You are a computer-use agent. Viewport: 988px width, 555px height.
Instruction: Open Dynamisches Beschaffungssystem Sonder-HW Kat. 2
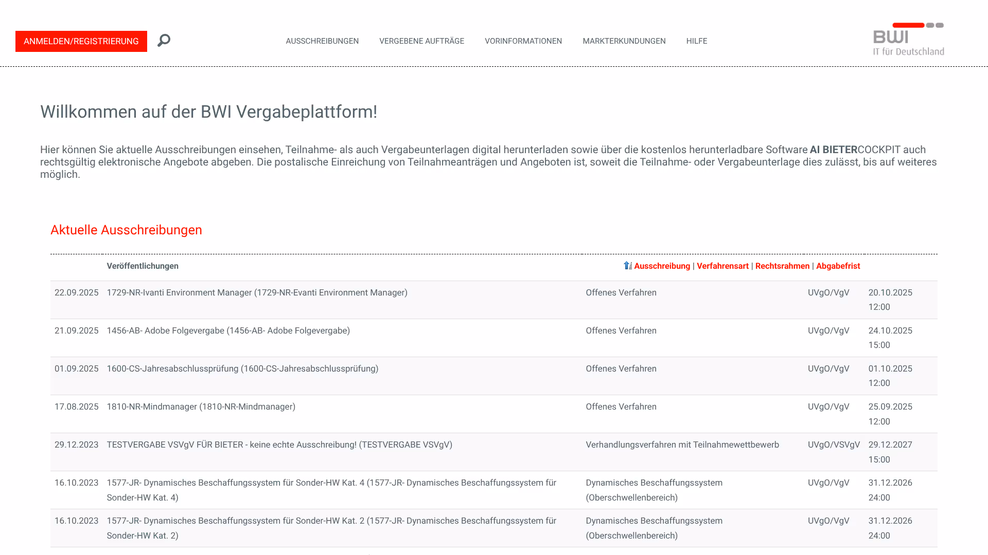pos(331,521)
